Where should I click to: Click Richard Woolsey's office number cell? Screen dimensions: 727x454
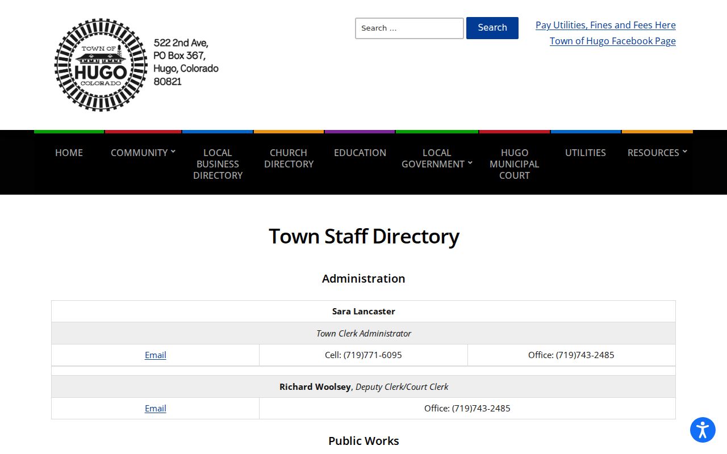tap(467, 408)
